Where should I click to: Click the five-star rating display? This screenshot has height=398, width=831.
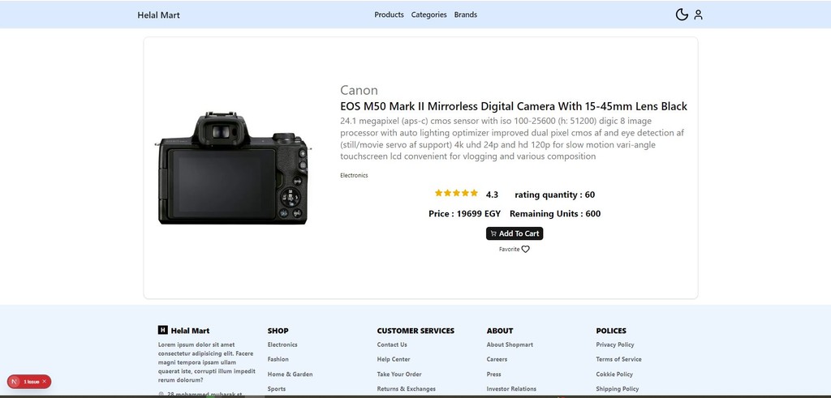[x=456, y=194]
